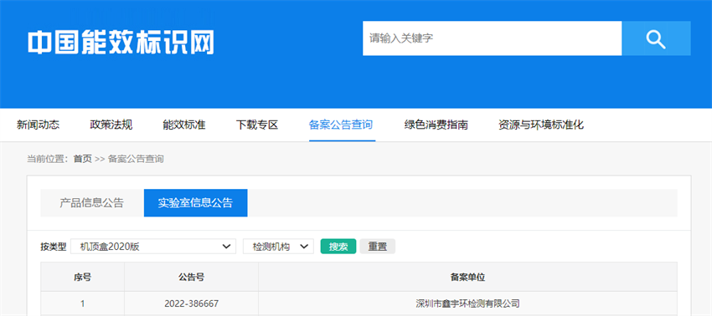This screenshot has width=712, height=316.
Task: Focus the 请输入关键字 search field
Action: 492,38
